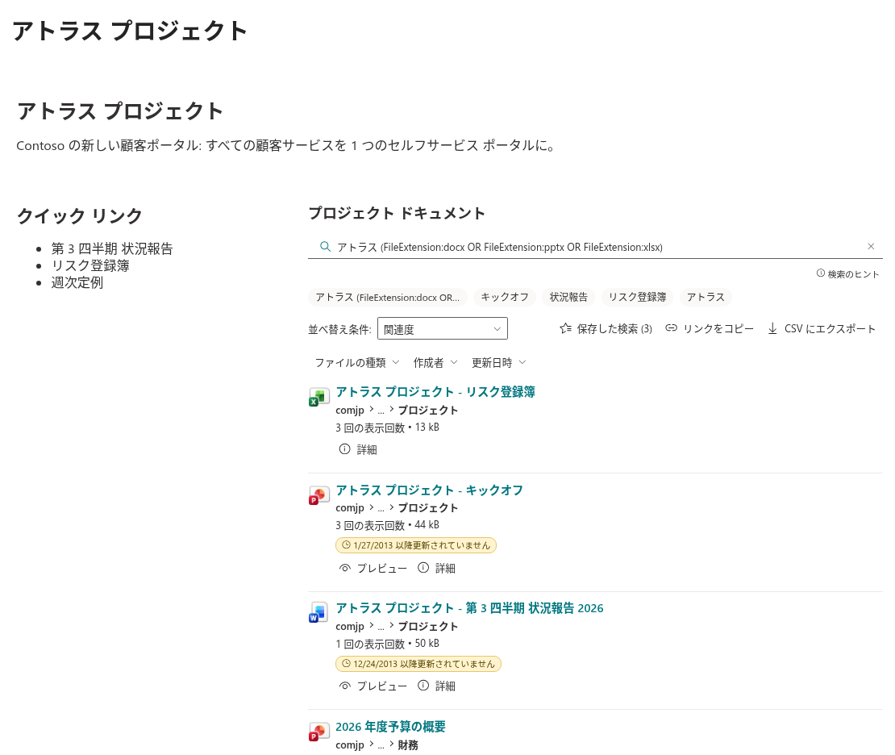This screenshot has height=755, width=895.
Task: Click the 詳細 info icon under キックオフ
Action: coord(423,568)
